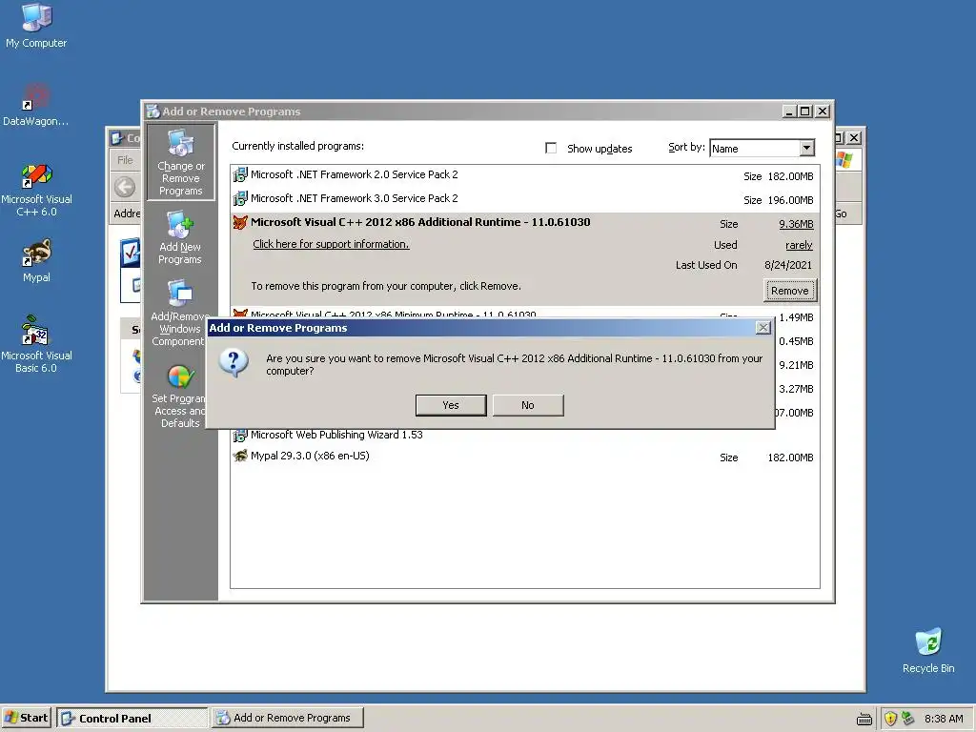Click the 8:38 AM system clock

(x=944, y=719)
